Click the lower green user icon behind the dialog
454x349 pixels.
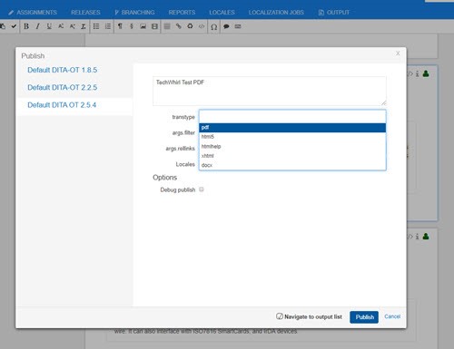click(x=426, y=237)
